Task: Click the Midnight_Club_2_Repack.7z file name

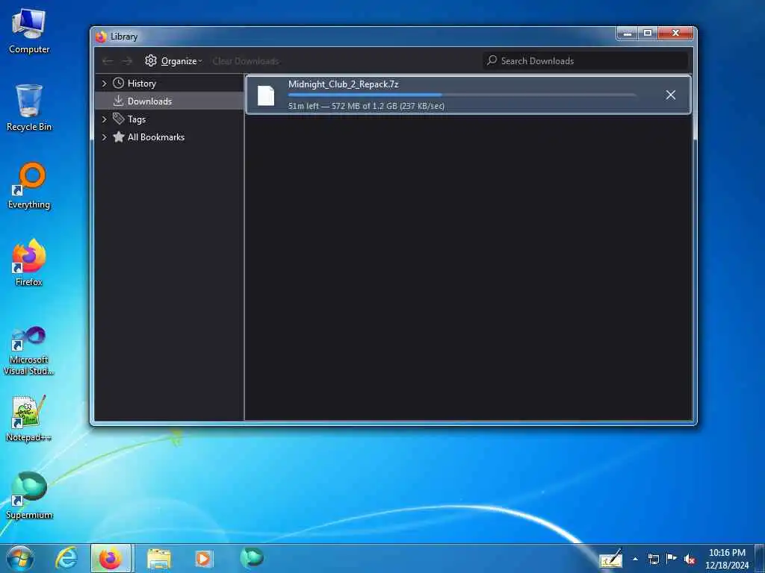Action: 344,84
